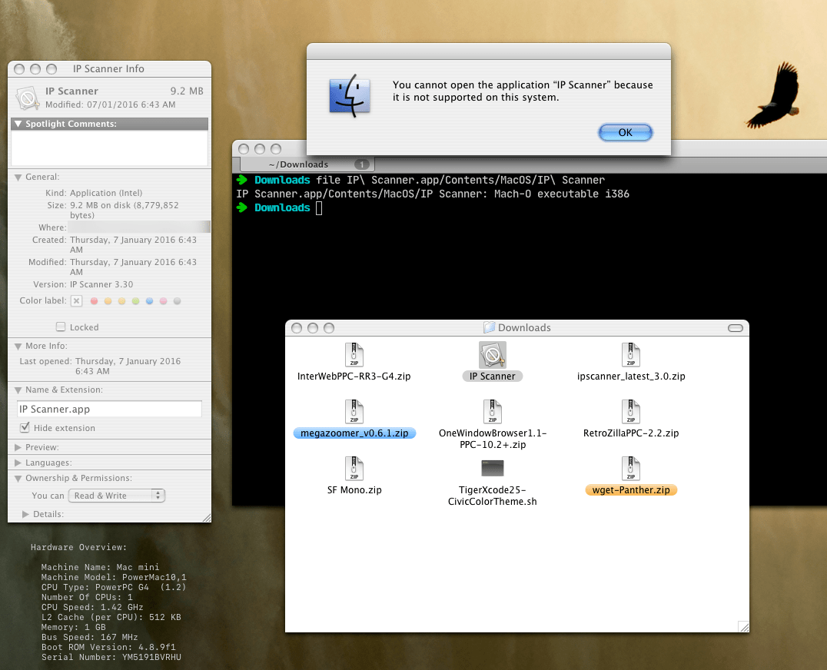This screenshot has width=827, height=670.
Task: Select the ipscanner_latest_3.0.zip file icon
Action: pyautogui.click(x=631, y=355)
